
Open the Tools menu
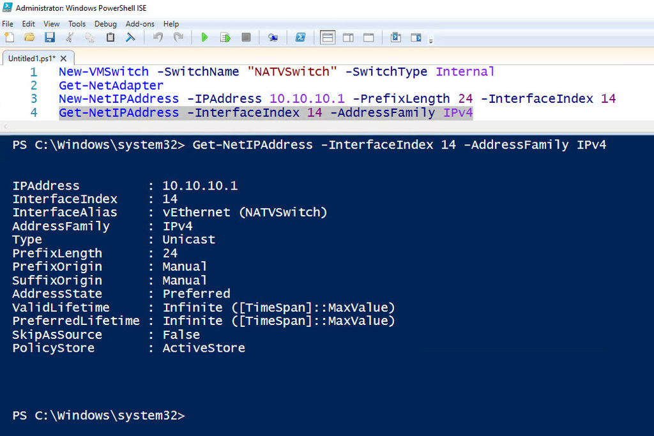pos(77,24)
